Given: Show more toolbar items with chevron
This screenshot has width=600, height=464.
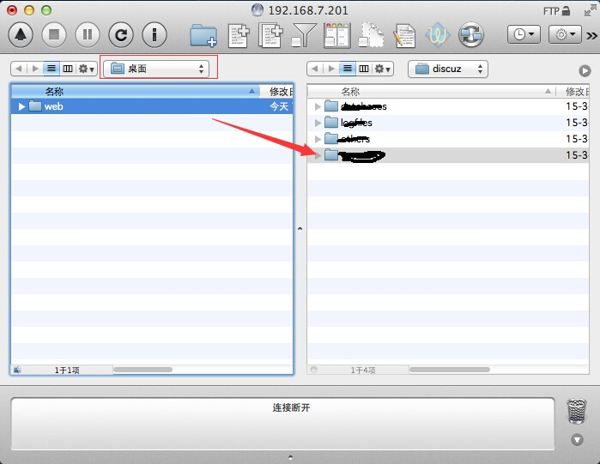Looking at the screenshot, I should pyautogui.click(x=591, y=36).
